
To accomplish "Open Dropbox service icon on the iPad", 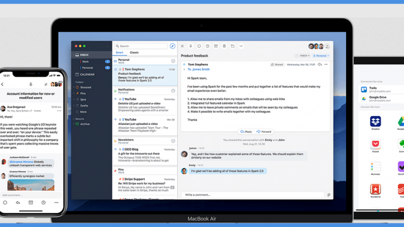I will point(375,121).
